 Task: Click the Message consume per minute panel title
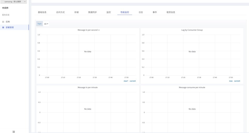[192, 87]
